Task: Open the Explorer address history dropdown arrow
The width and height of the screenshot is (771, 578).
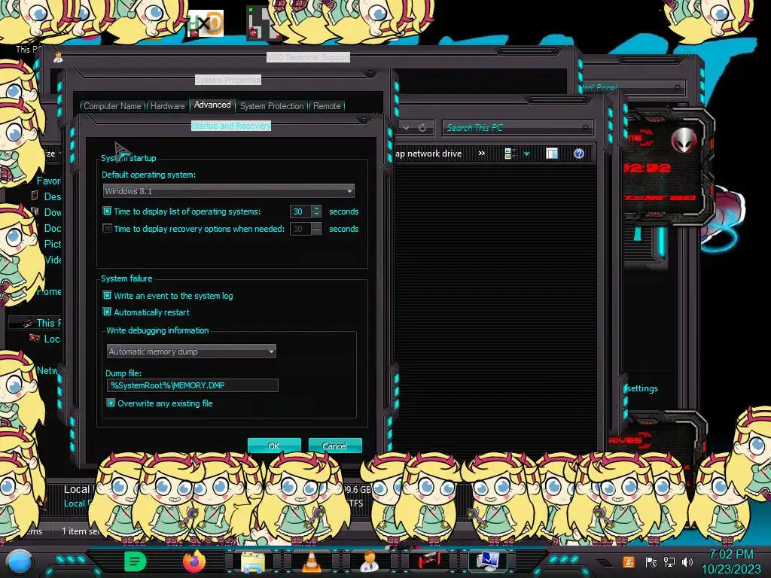Action: (x=406, y=128)
